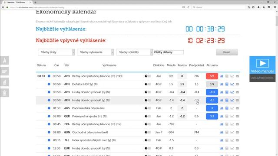Click blue actual value -0.3 for JPN HDP (q)
This screenshot has height=156, width=278.
[x=212, y=92]
